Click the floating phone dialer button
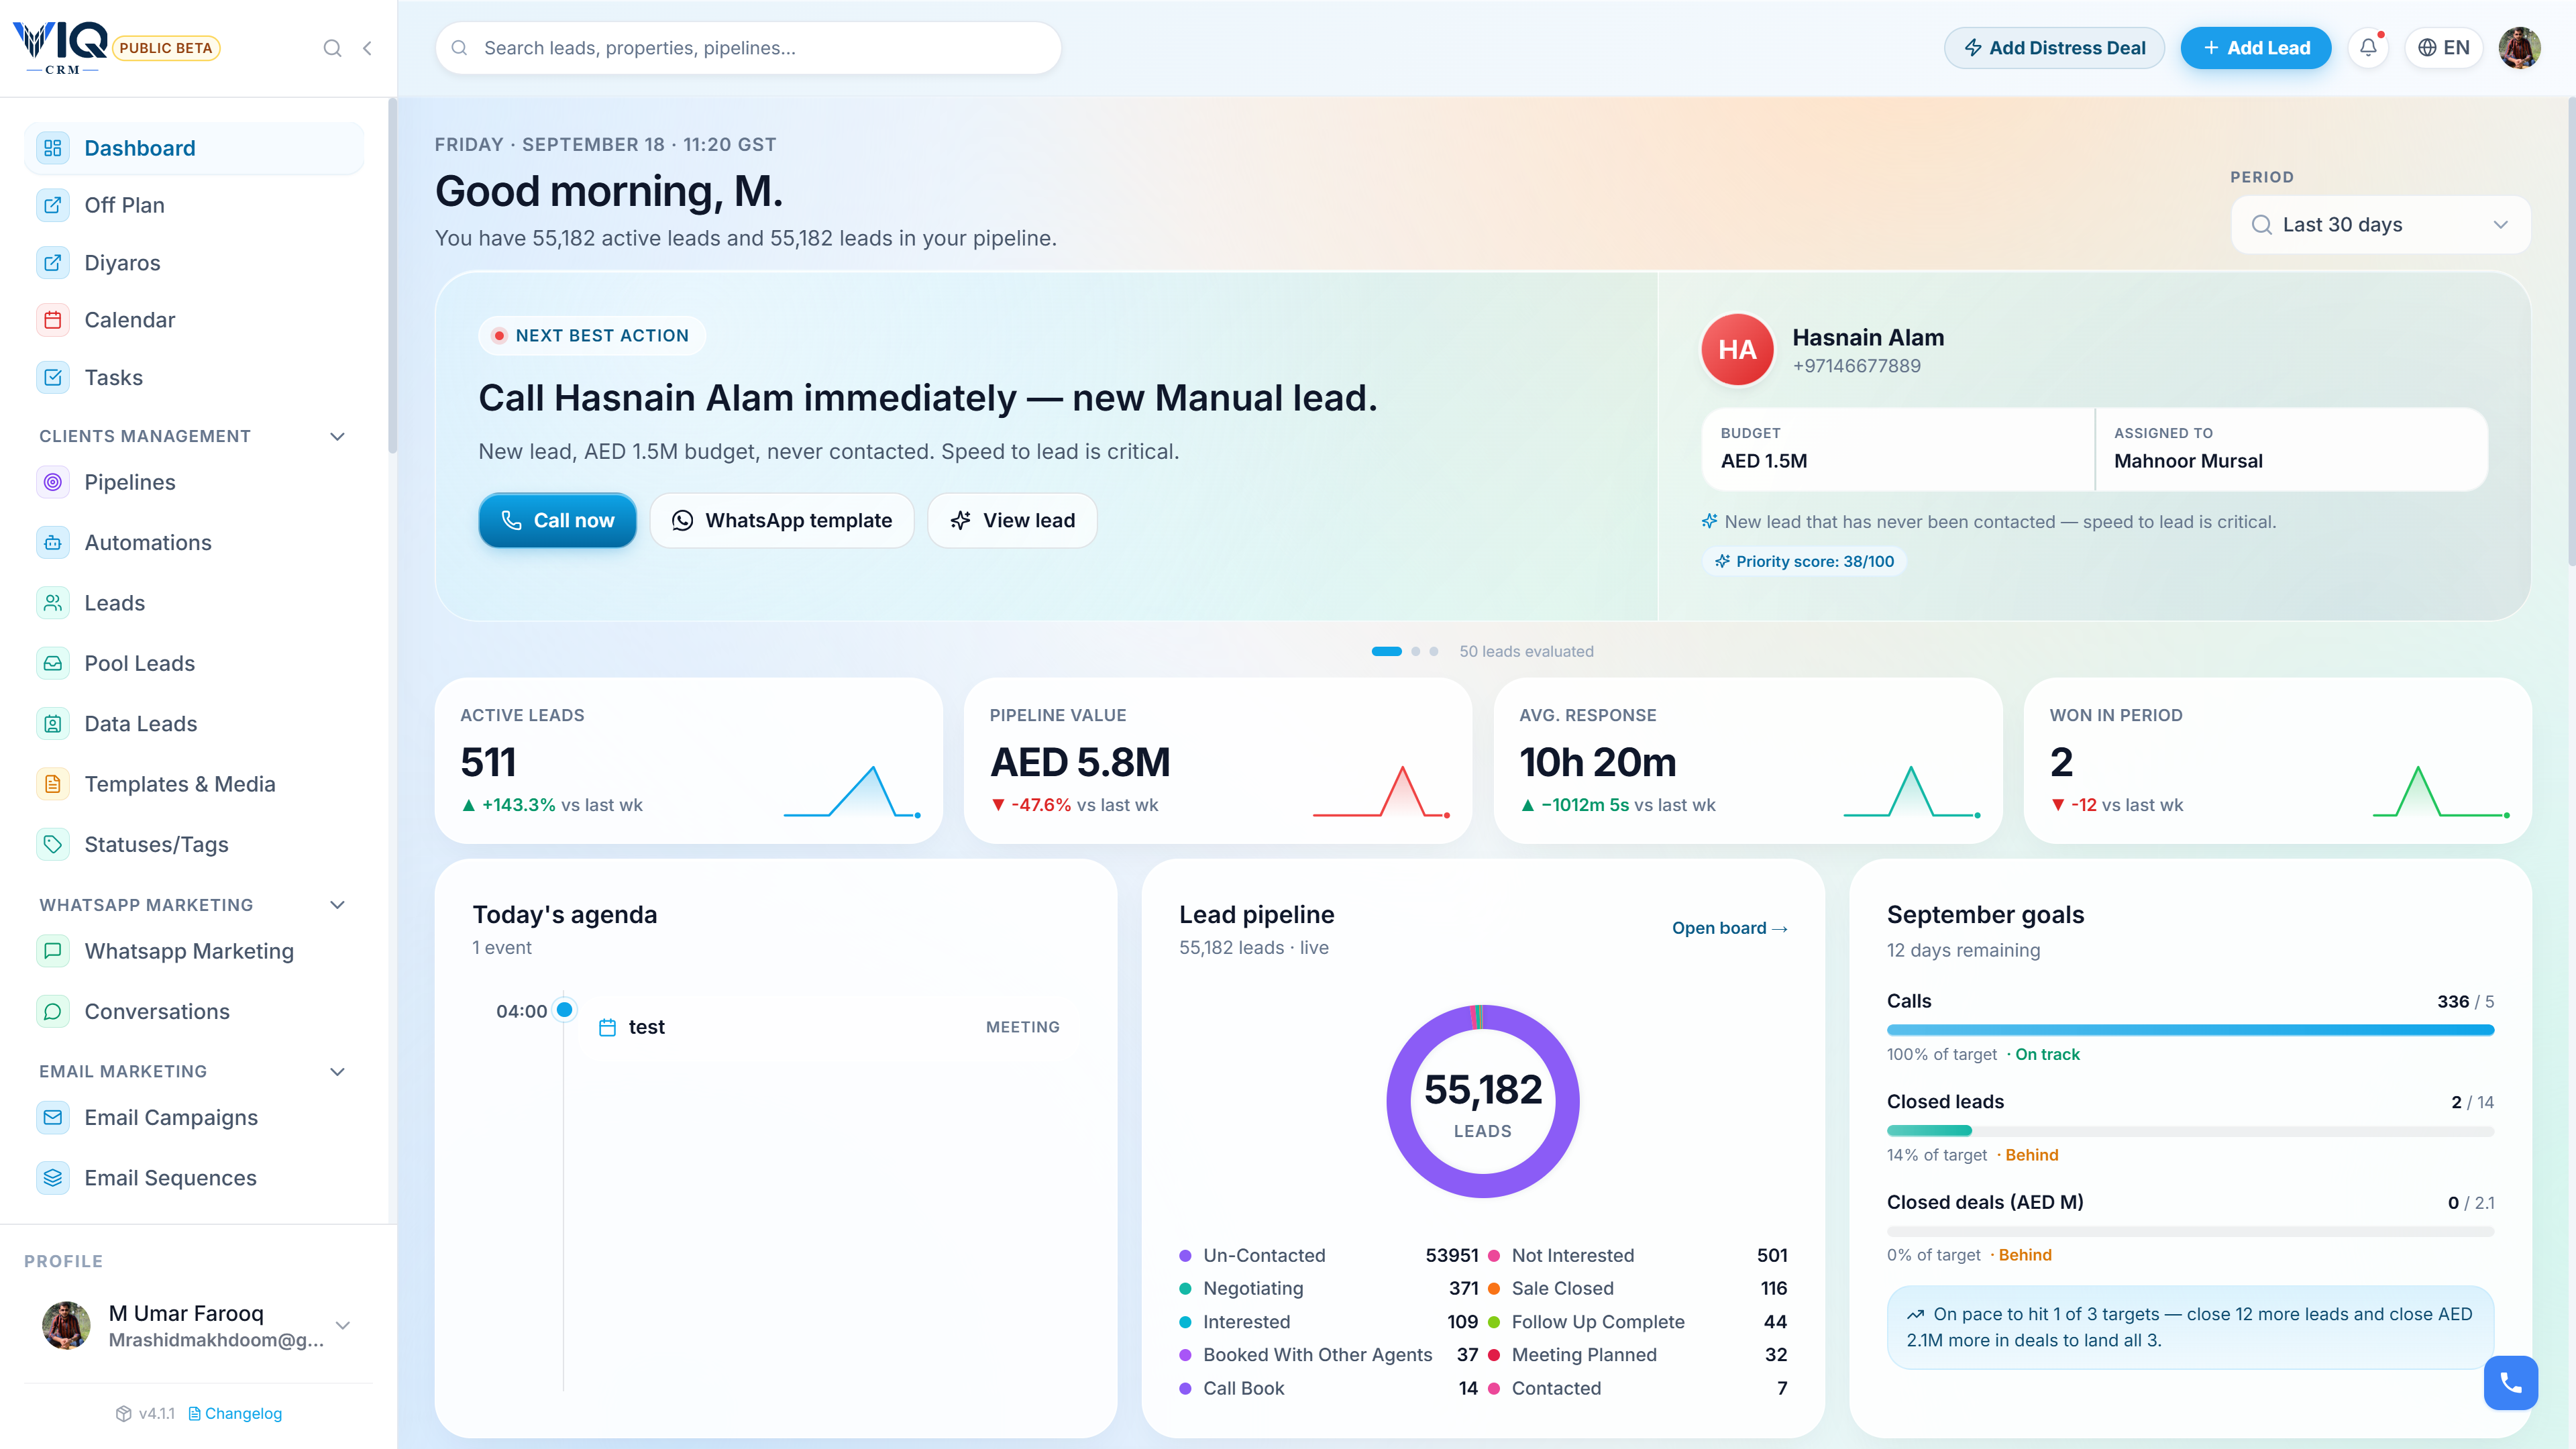2576x1449 pixels. tap(2510, 1382)
